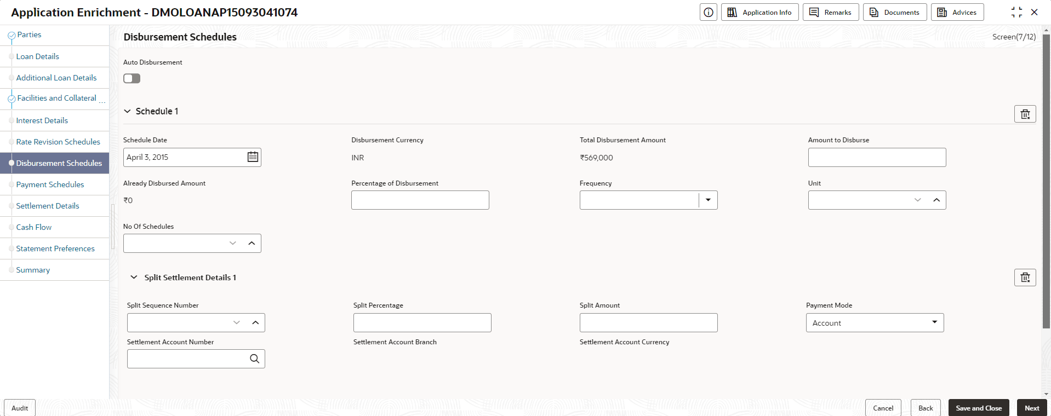The height and width of the screenshot is (416, 1051).
Task: Delete Schedule 1 using its trash icon
Action: [1025, 114]
